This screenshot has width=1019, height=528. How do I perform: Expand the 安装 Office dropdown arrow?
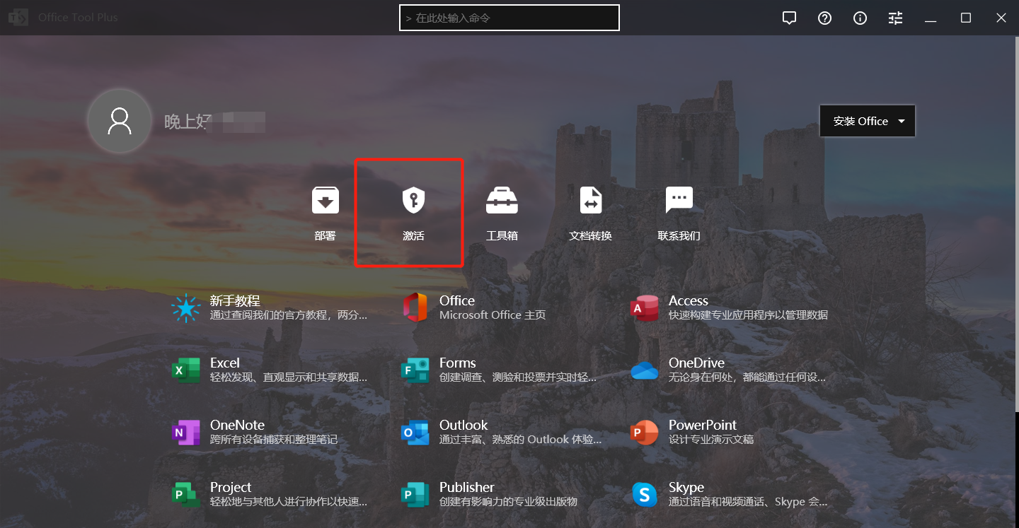(902, 121)
